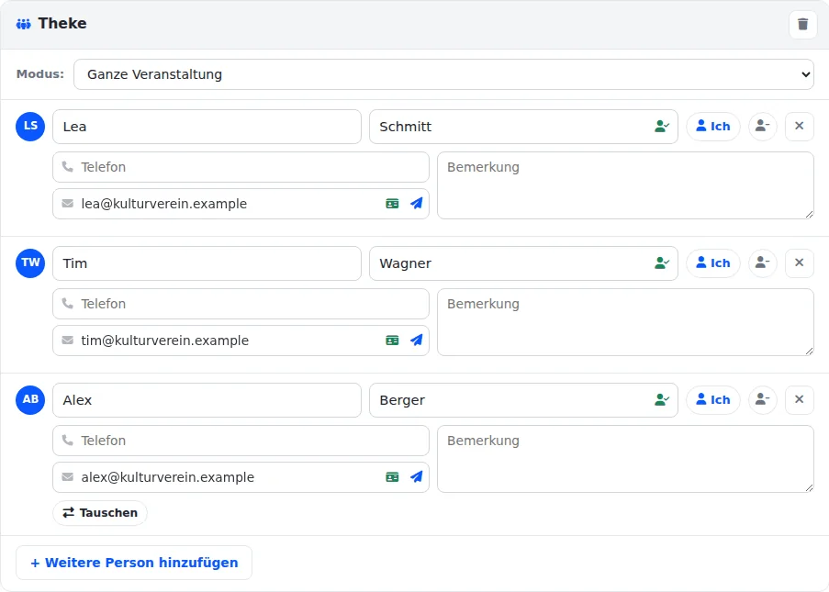Focus the first name field containing Tim
This screenshot has height=592, width=829.
[x=207, y=263]
